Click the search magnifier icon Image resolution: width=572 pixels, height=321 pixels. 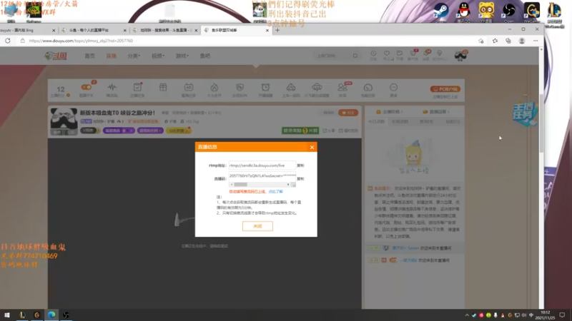pos(355,56)
